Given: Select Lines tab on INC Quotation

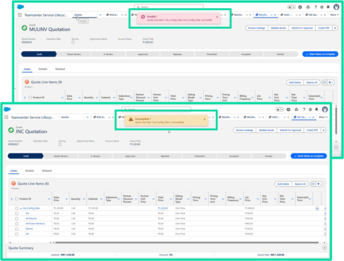Looking at the screenshot, I should click(x=14, y=171).
